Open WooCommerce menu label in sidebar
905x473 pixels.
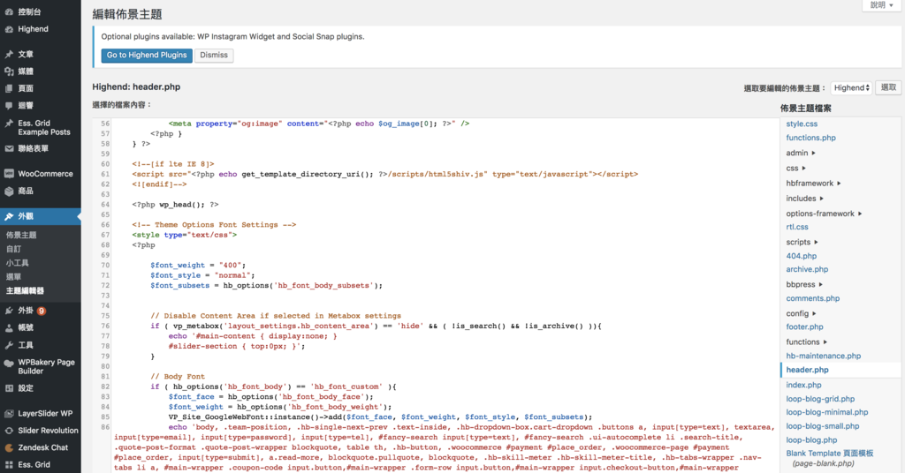point(46,174)
